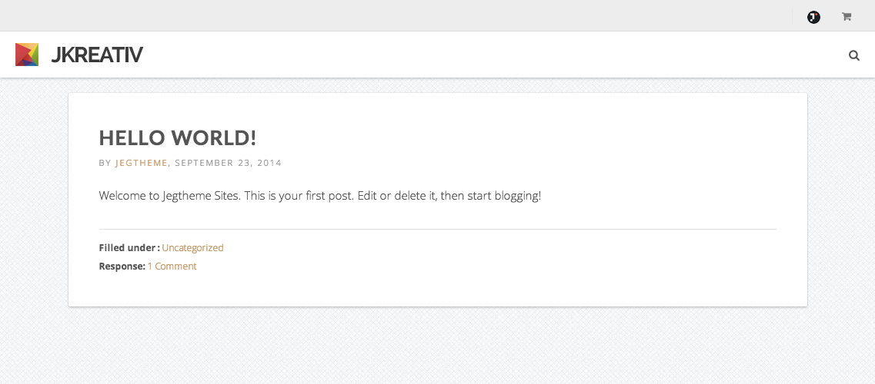The height and width of the screenshot is (384, 875).
Task: Open the Uncategorized category link
Action: 192,248
